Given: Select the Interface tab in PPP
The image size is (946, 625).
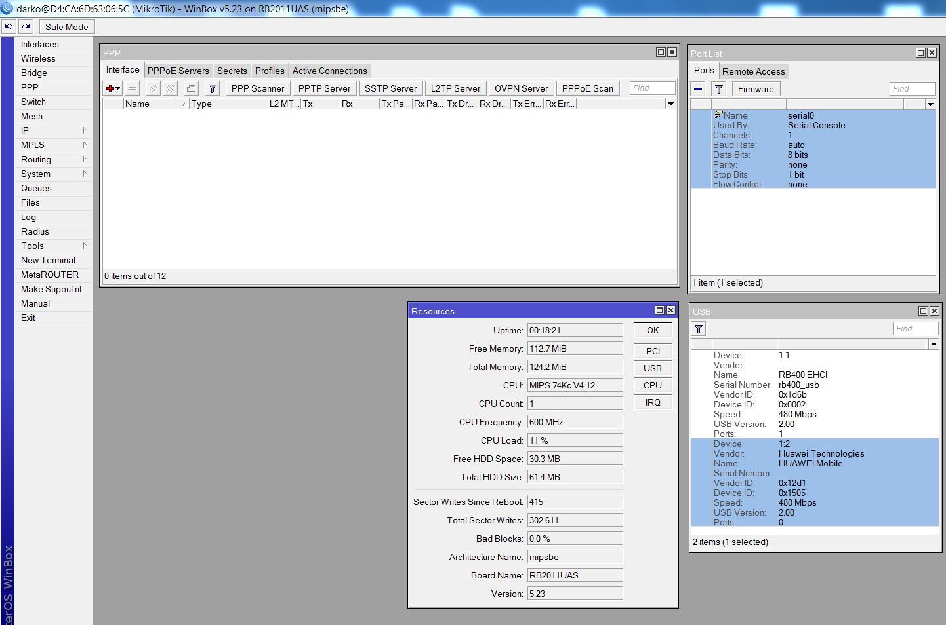Looking at the screenshot, I should coord(123,70).
